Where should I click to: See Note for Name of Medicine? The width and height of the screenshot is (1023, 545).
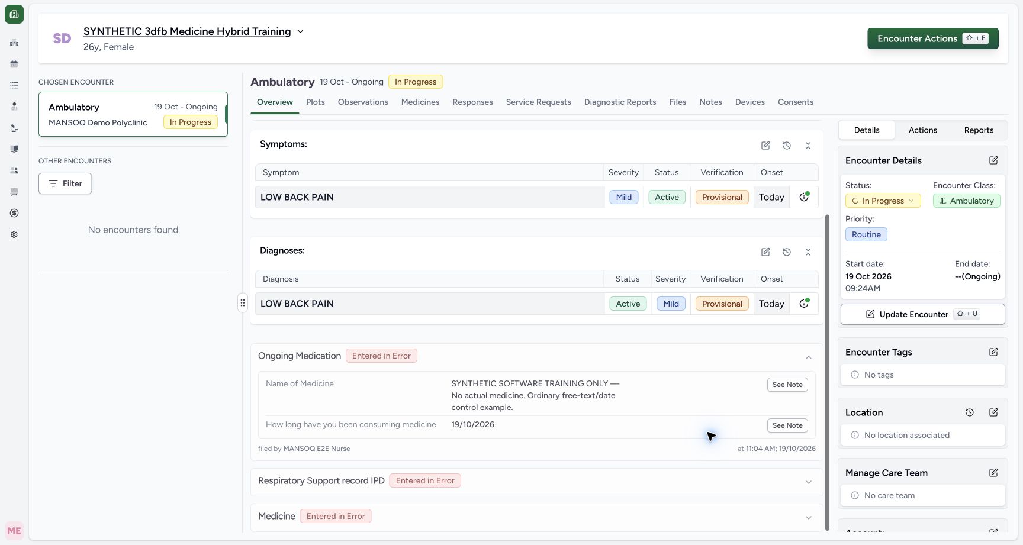[x=787, y=385]
